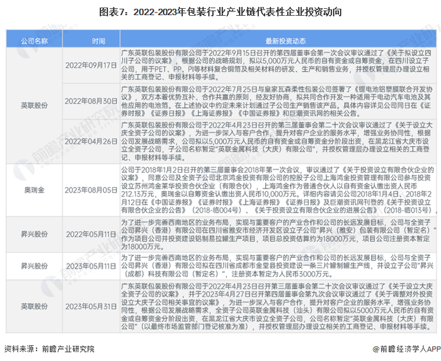Viewport: 441px width, 361px height.
Task: Click the chart title 图表7 heading
Action: point(220,12)
